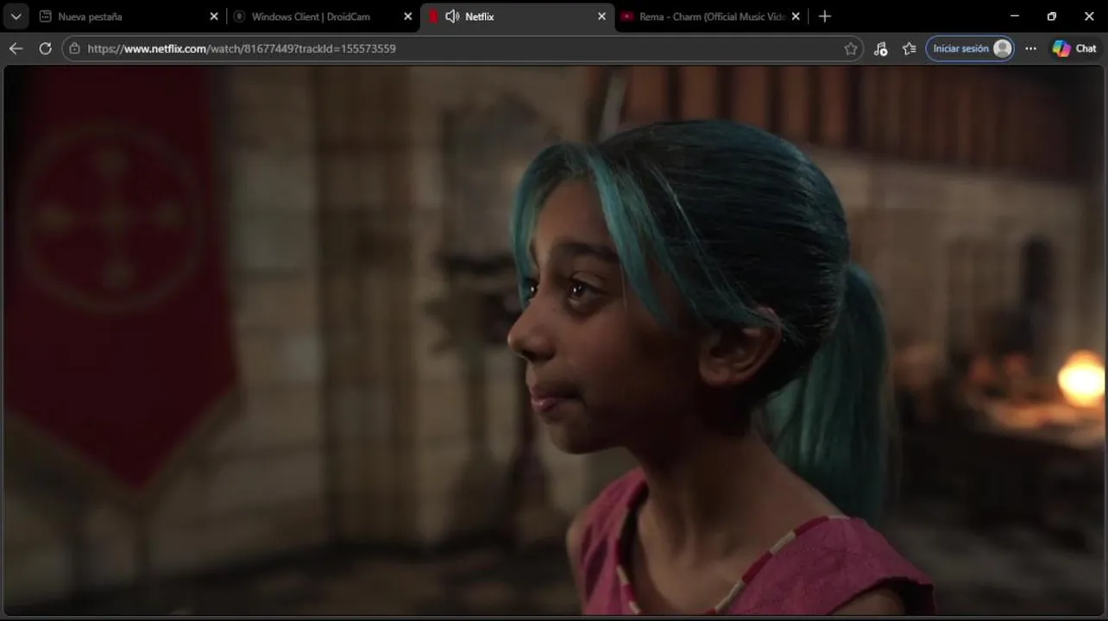1108x621 pixels.
Task: Mute the Netflix tab audio icon
Action: coord(452,16)
